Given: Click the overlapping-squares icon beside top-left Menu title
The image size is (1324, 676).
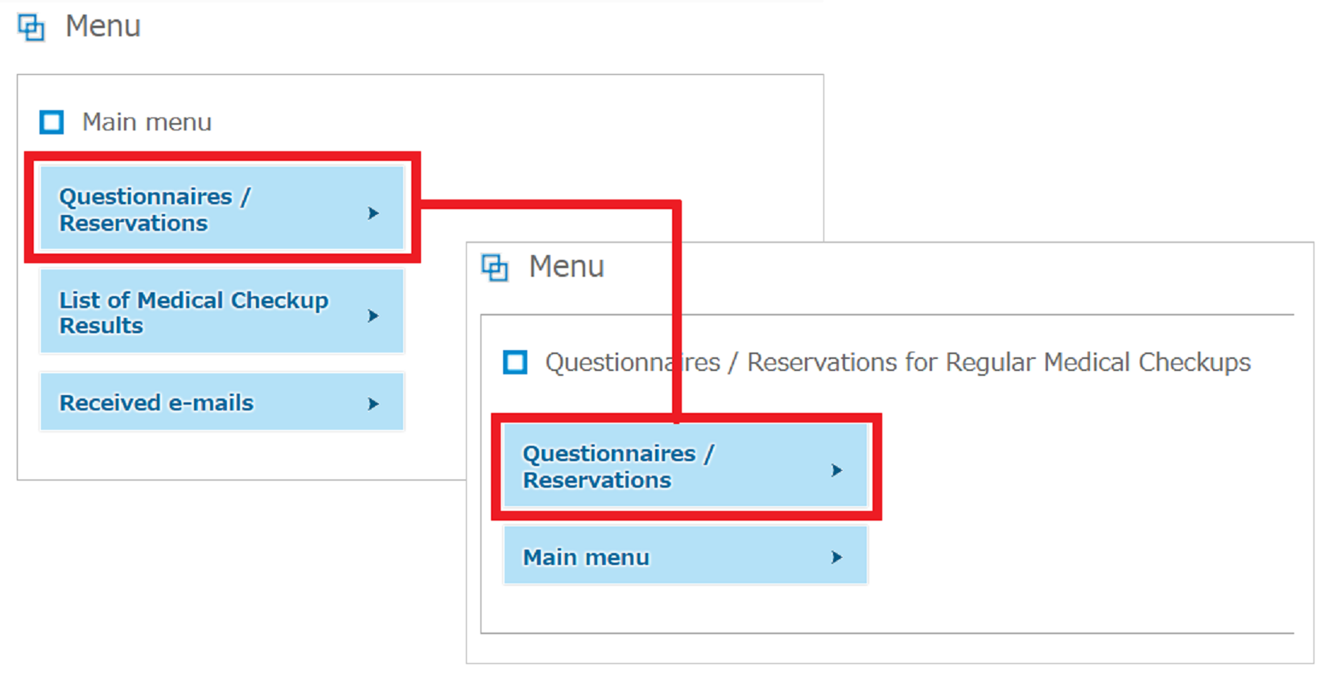Looking at the screenshot, I should [31, 27].
